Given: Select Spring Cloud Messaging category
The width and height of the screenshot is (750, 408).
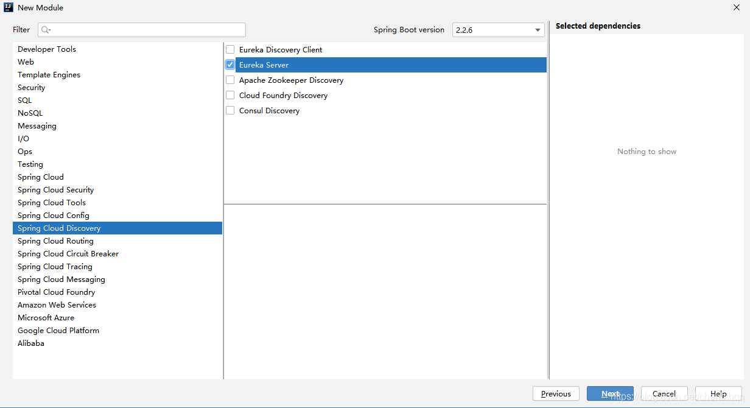Looking at the screenshot, I should pos(117,280).
